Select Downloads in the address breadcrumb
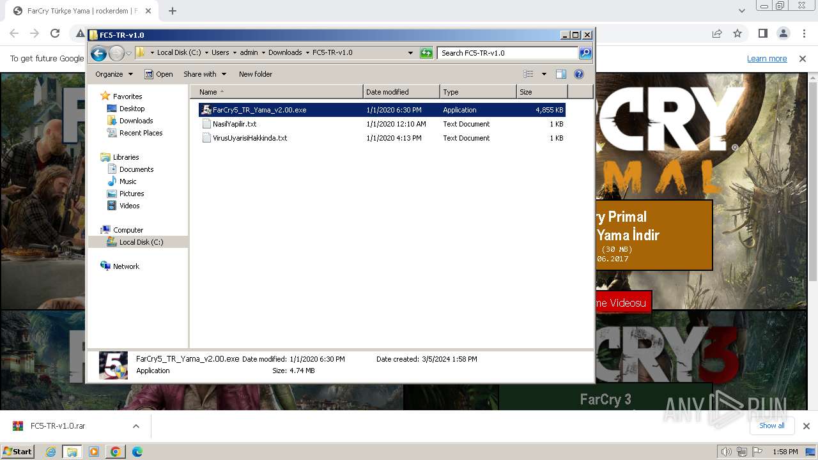The height and width of the screenshot is (460, 818). 285,52
